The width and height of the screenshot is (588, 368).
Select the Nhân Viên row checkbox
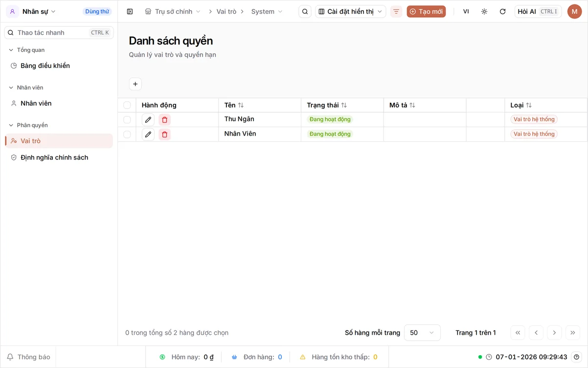pyautogui.click(x=127, y=135)
